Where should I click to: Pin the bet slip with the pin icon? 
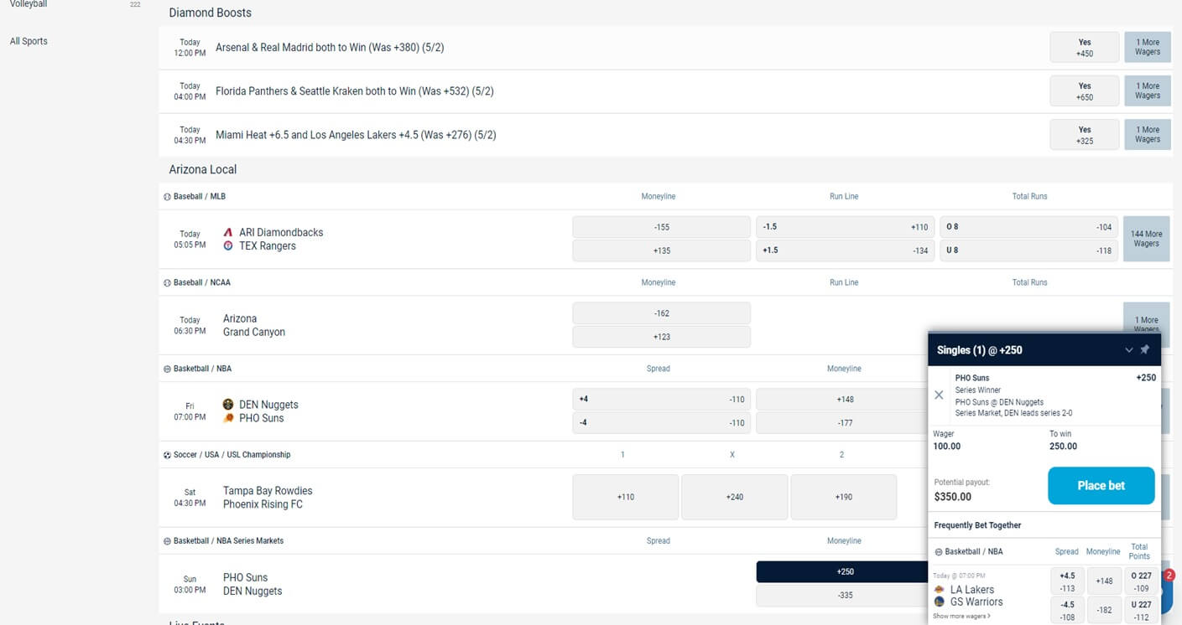pyautogui.click(x=1145, y=349)
